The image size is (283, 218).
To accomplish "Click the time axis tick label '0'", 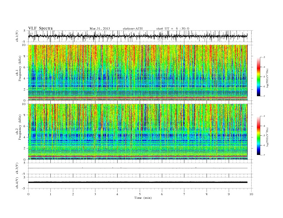I will [28, 194].
